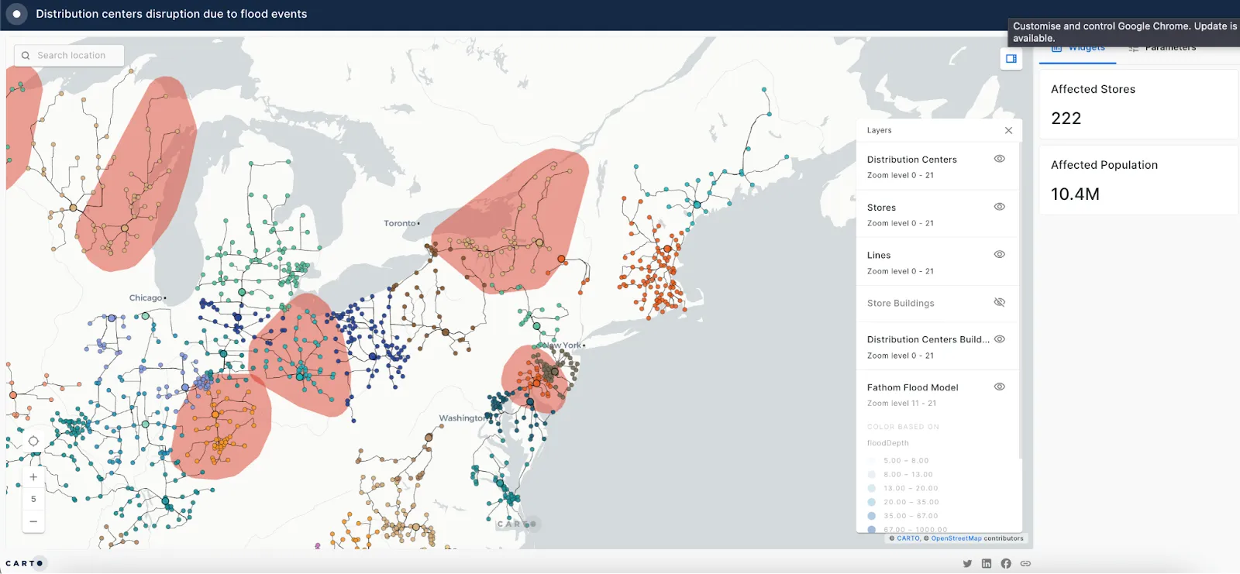Toggle visibility of Fathom Flood Model layer
The image size is (1240, 574).
coord(999,387)
